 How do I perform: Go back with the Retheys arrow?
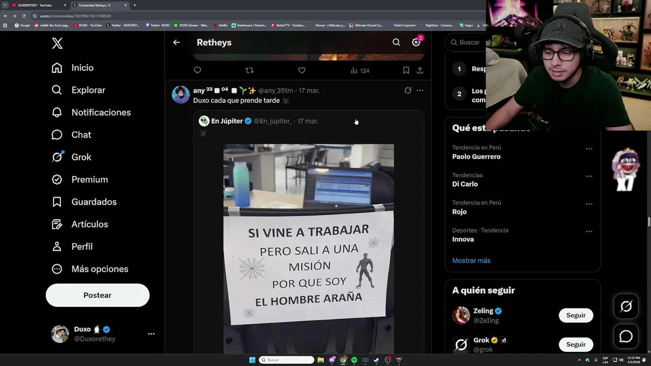176,43
